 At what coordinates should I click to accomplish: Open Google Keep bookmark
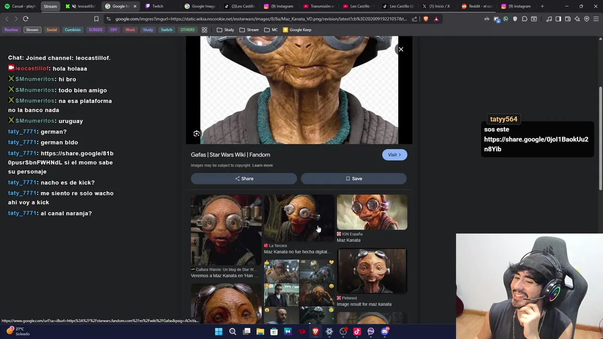297,30
